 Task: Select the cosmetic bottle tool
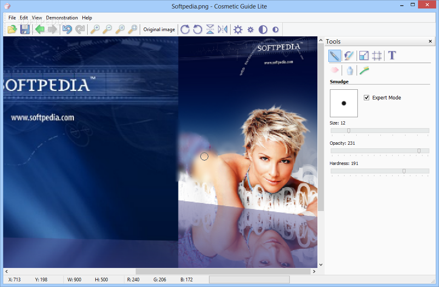click(350, 70)
